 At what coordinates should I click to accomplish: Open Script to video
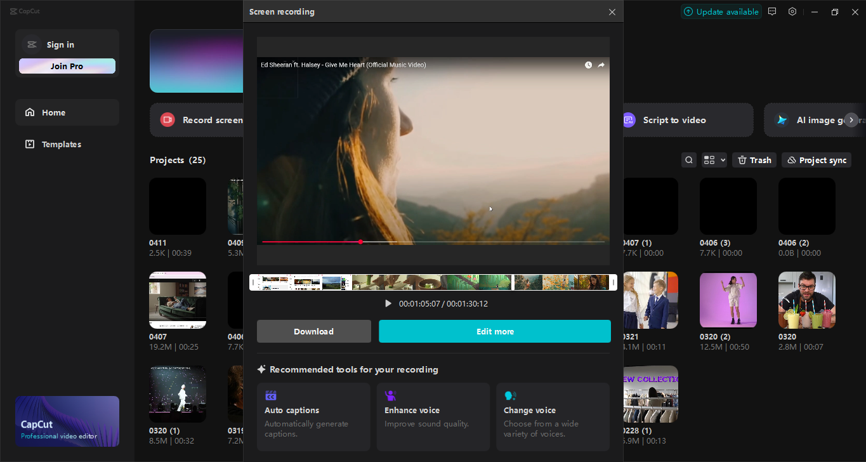[x=688, y=120]
